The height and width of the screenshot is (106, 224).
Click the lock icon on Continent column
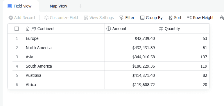click(27, 29)
